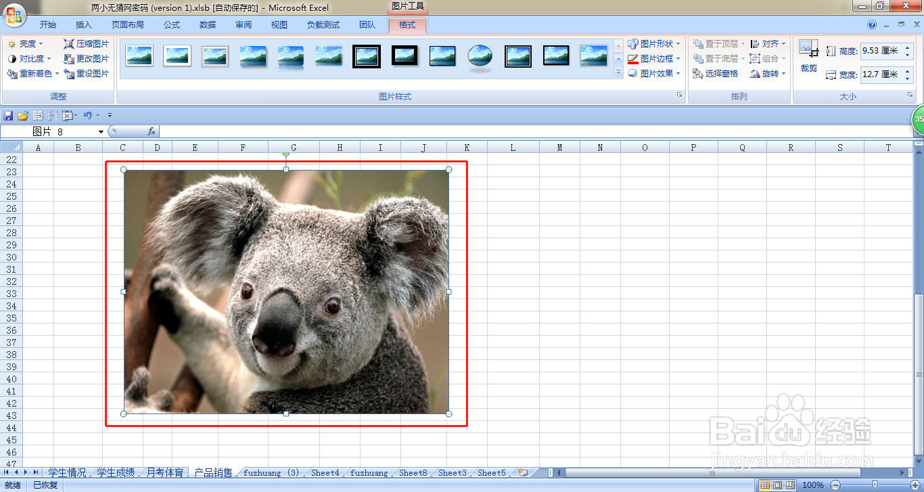Open the 重新着色 recolor dropdown

coord(33,73)
